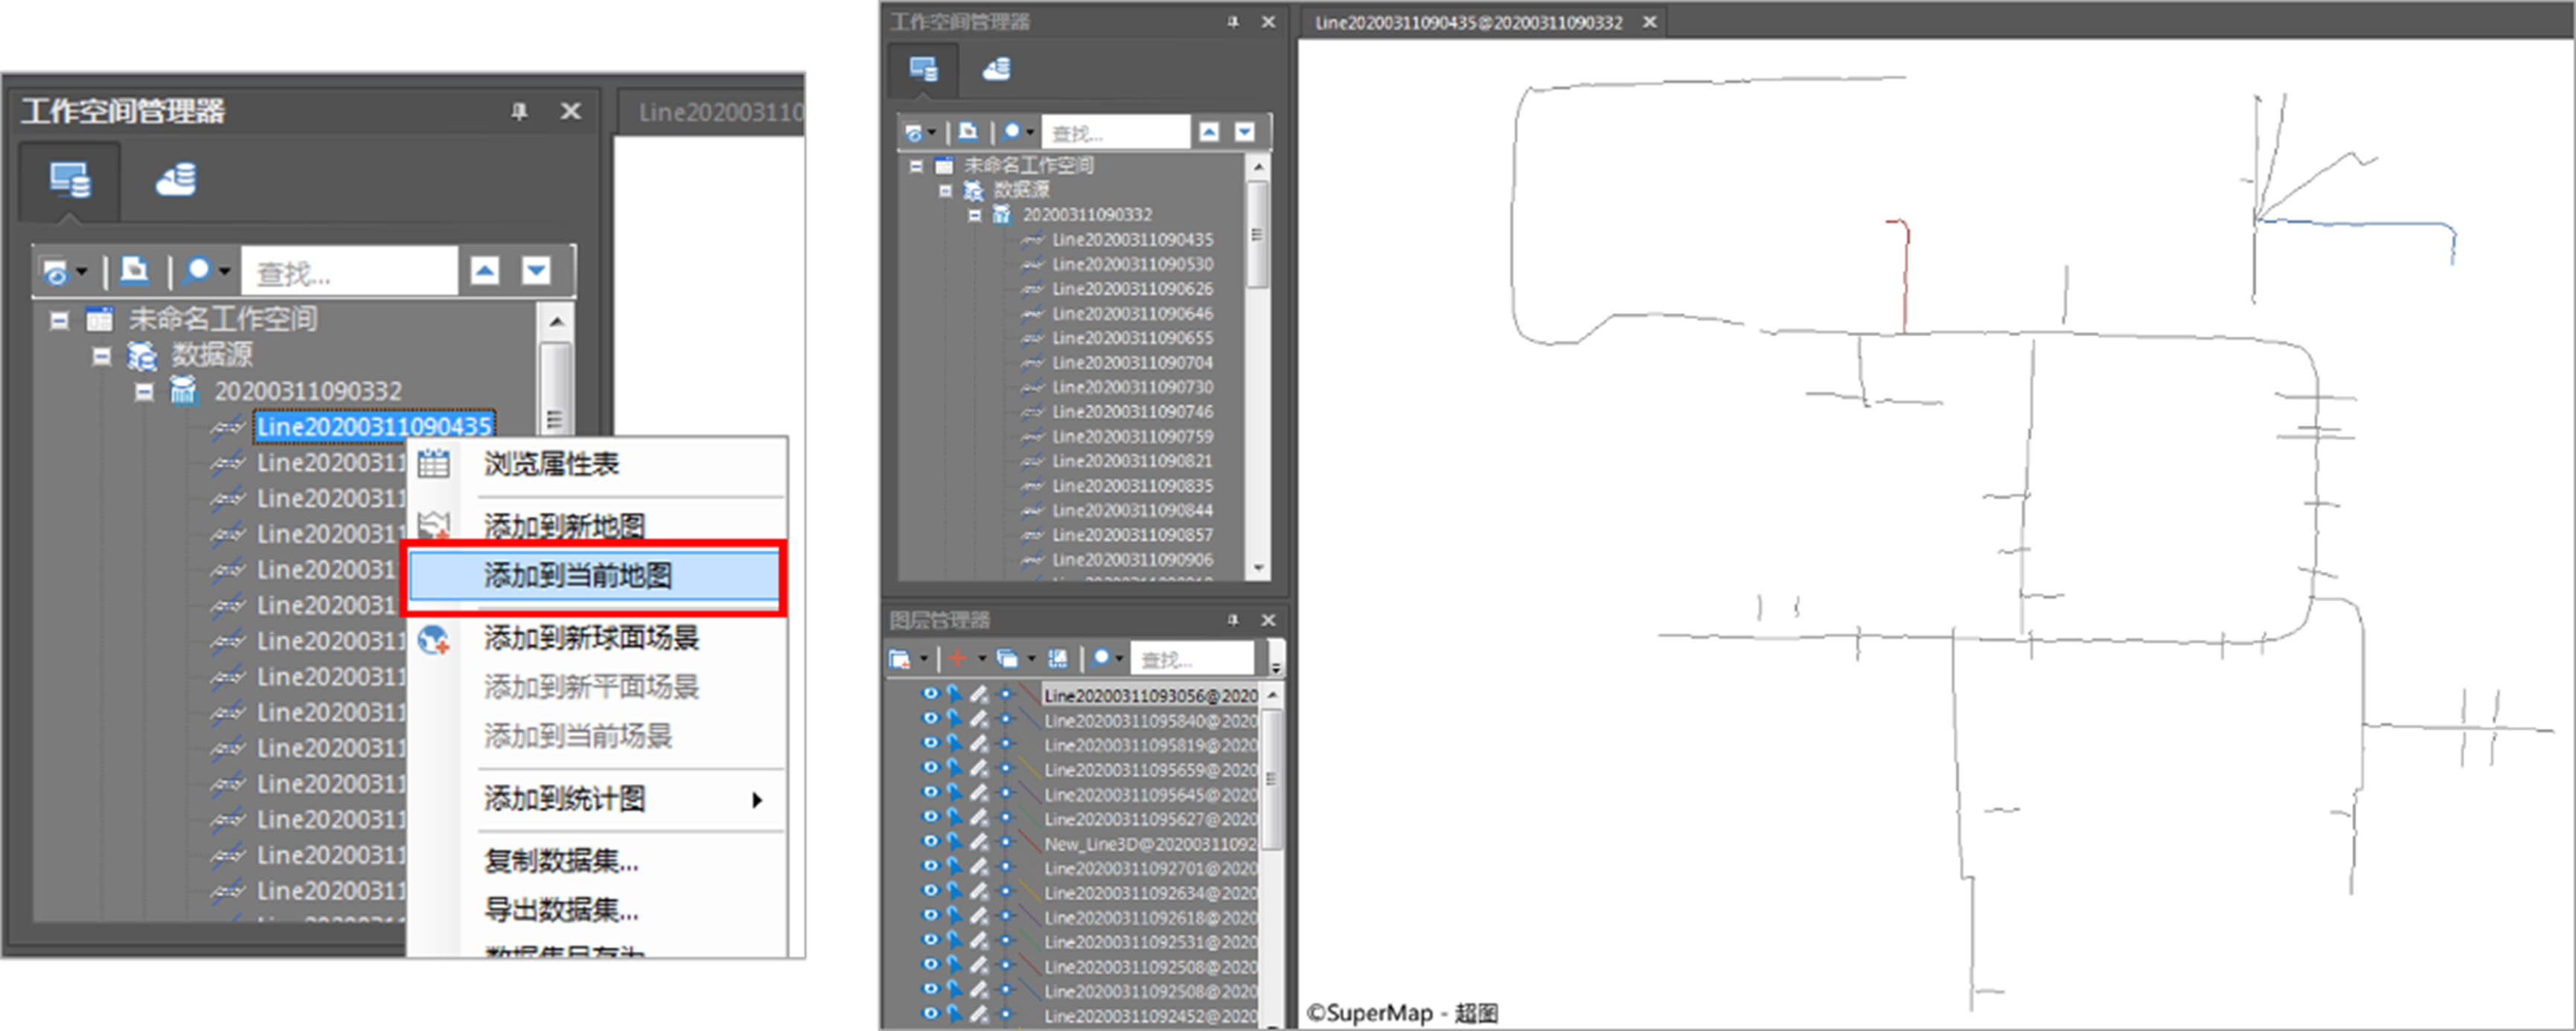Click the workspace tree scroll-down arrow next to the map view
This screenshot has height=1031, width=2576.
click(x=1259, y=568)
